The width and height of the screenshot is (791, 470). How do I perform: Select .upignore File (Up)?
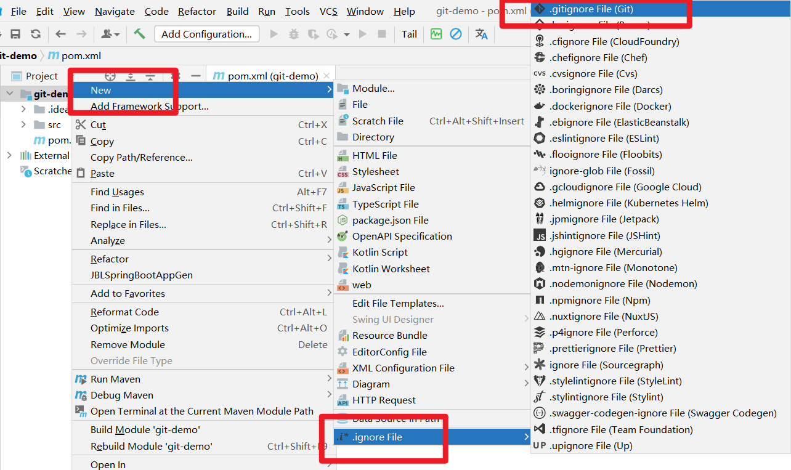pyautogui.click(x=660, y=445)
